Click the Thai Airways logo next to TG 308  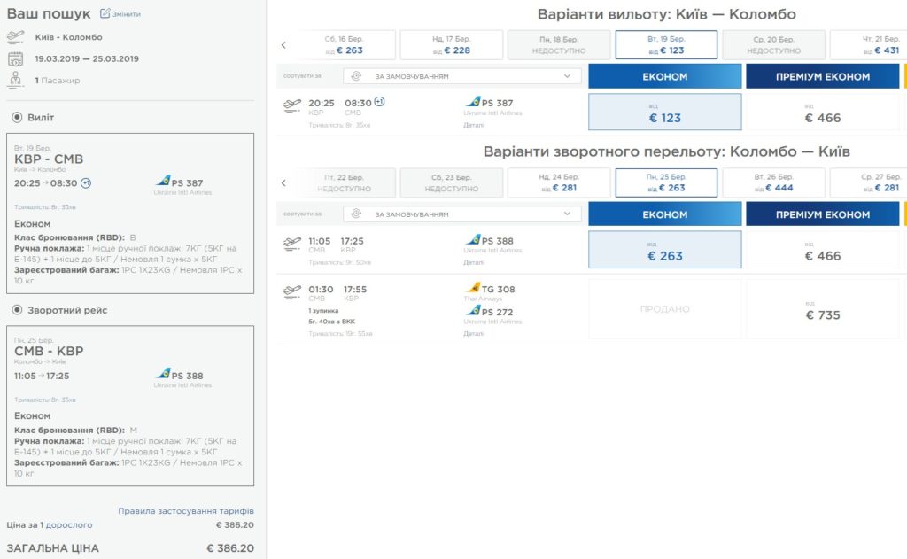(x=473, y=288)
